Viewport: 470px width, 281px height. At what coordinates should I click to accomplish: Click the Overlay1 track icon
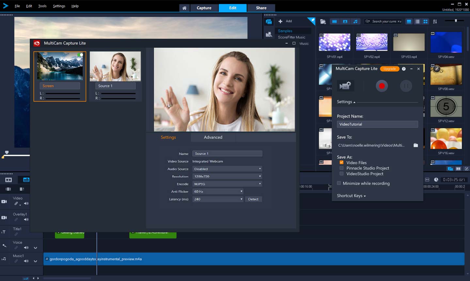click(4, 218)
